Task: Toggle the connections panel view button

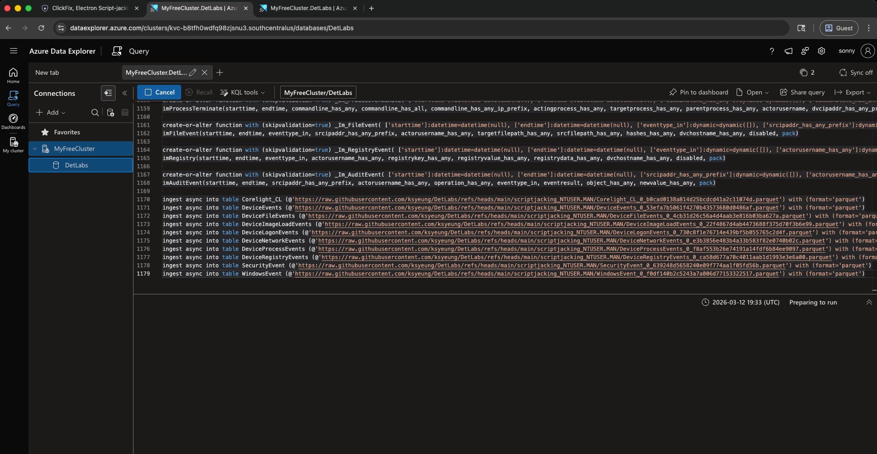Action: coord(108,93)
